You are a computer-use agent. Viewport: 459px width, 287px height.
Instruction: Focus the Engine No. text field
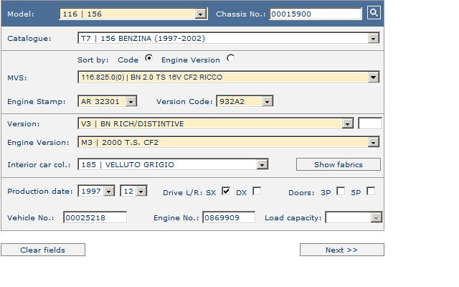pyautogui.click(x=228, y=217)
